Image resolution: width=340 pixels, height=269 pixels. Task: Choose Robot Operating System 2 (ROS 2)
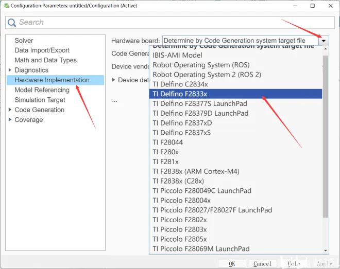pos(236,75)
